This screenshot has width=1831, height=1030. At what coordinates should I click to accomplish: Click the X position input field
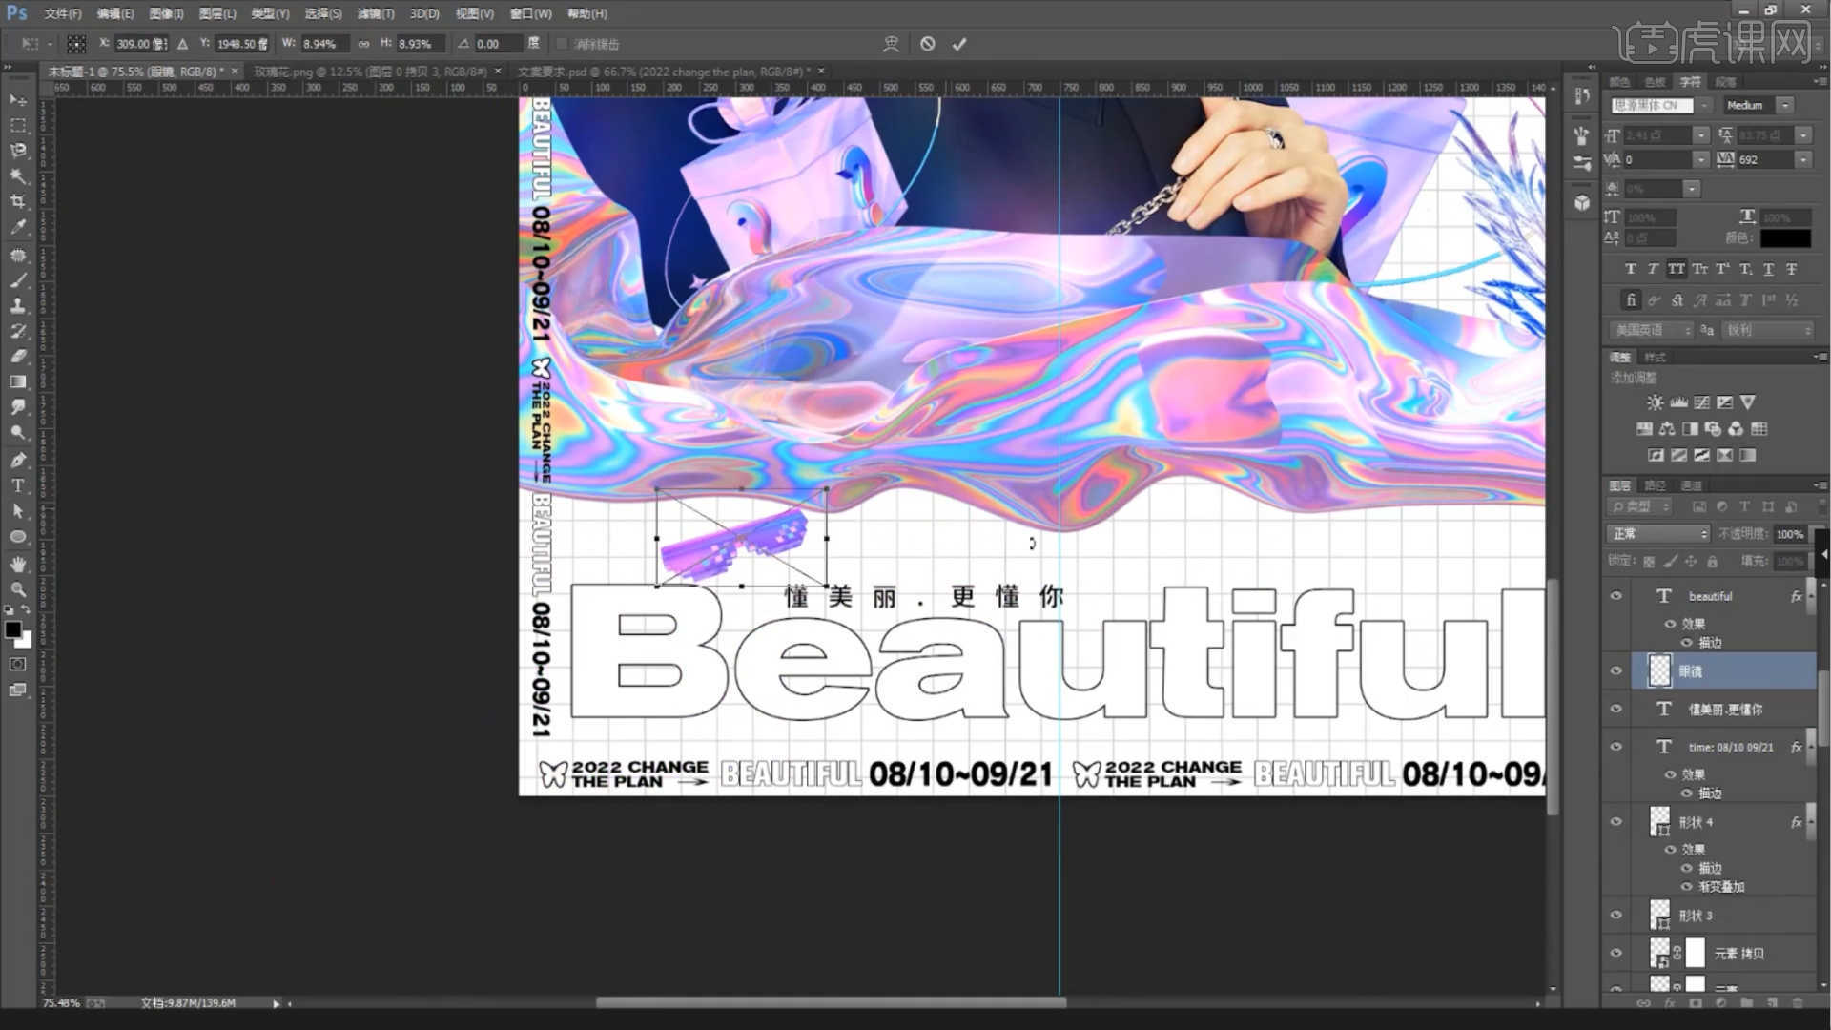pos(141,44)
